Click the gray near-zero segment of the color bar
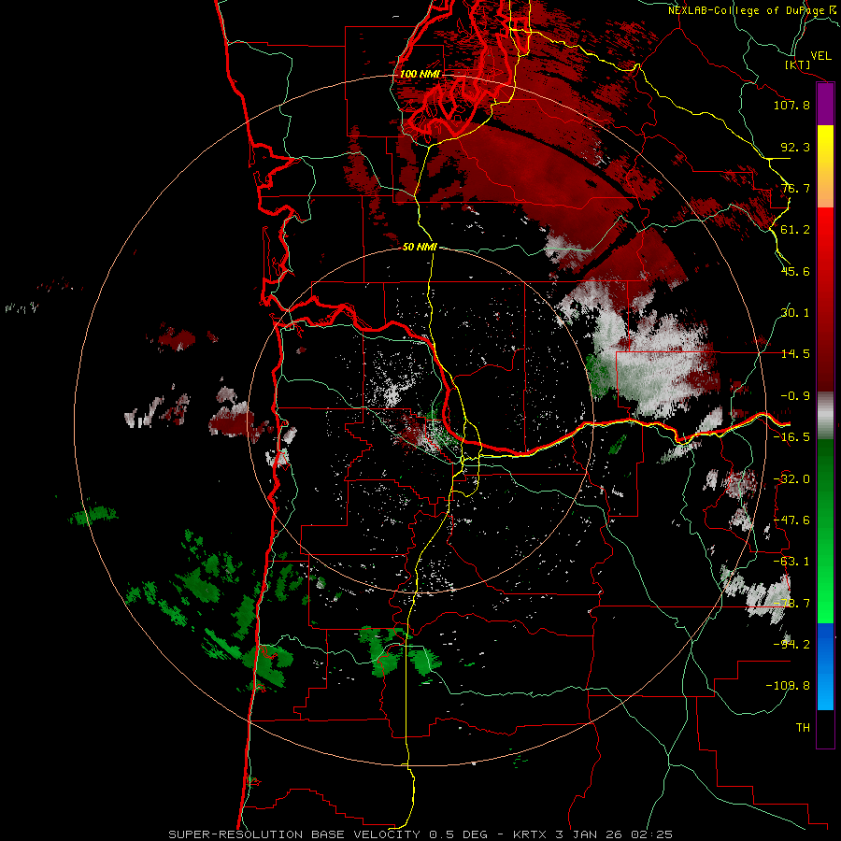Image resolution: width=841 pixels, height=841 pixels. pos(825,416)
